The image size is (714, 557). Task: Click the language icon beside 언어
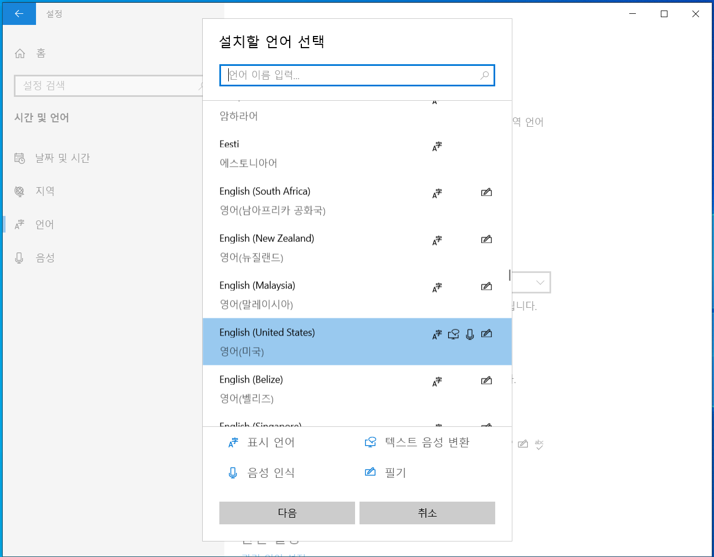(x=19, y=225)
